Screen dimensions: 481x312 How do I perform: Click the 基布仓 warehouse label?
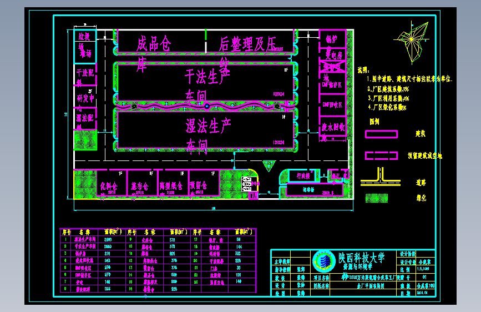click(140, 187)
